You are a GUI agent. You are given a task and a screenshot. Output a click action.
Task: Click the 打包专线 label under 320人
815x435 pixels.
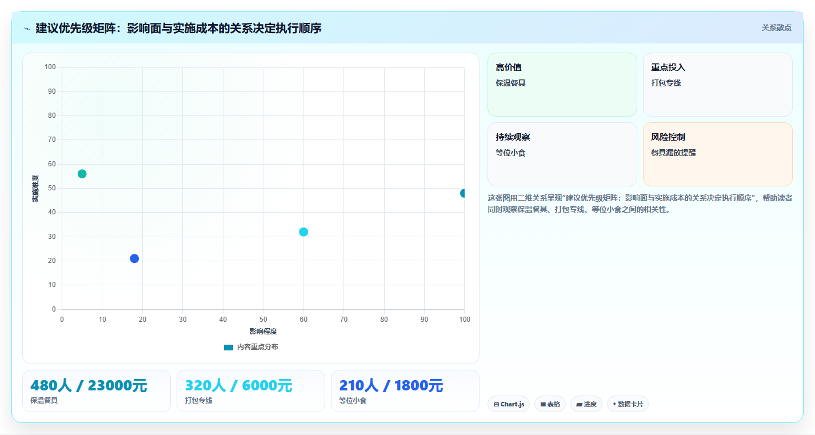pos(198,401)
